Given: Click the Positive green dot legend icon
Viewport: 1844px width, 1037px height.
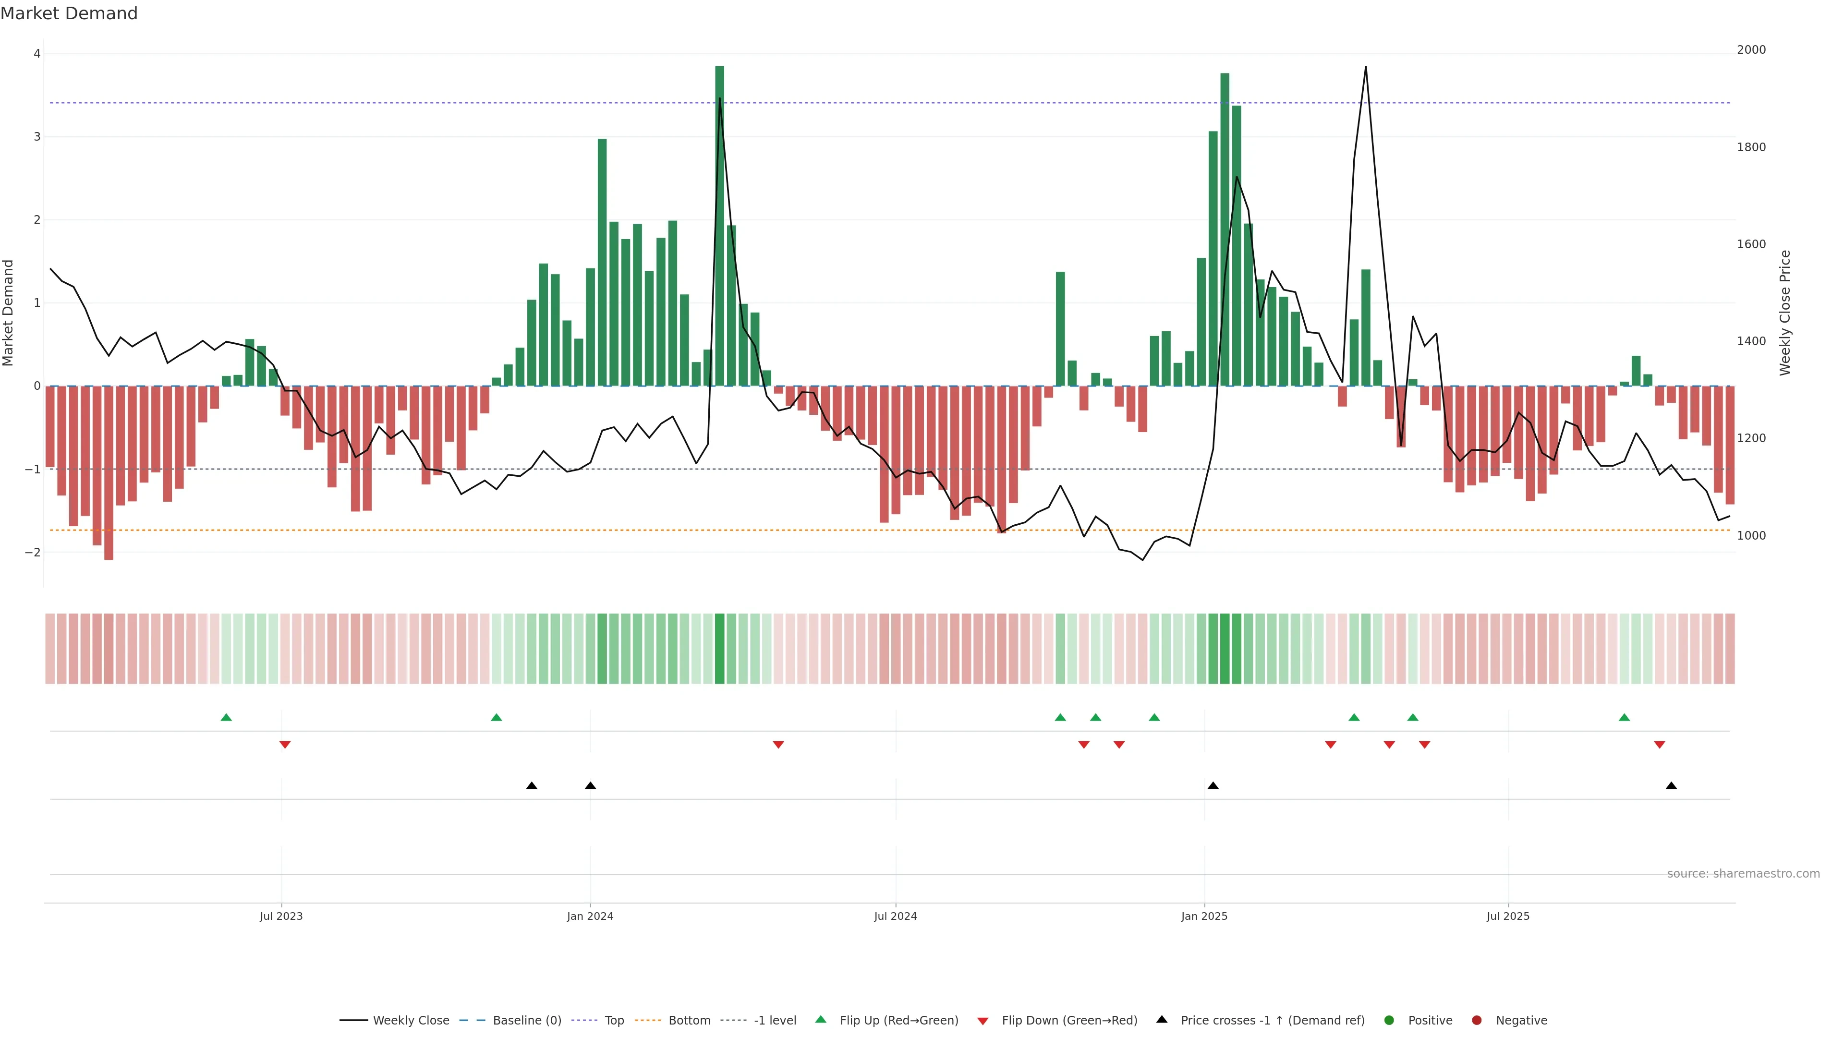Looking at the screenshot, I should 1389,1021.
